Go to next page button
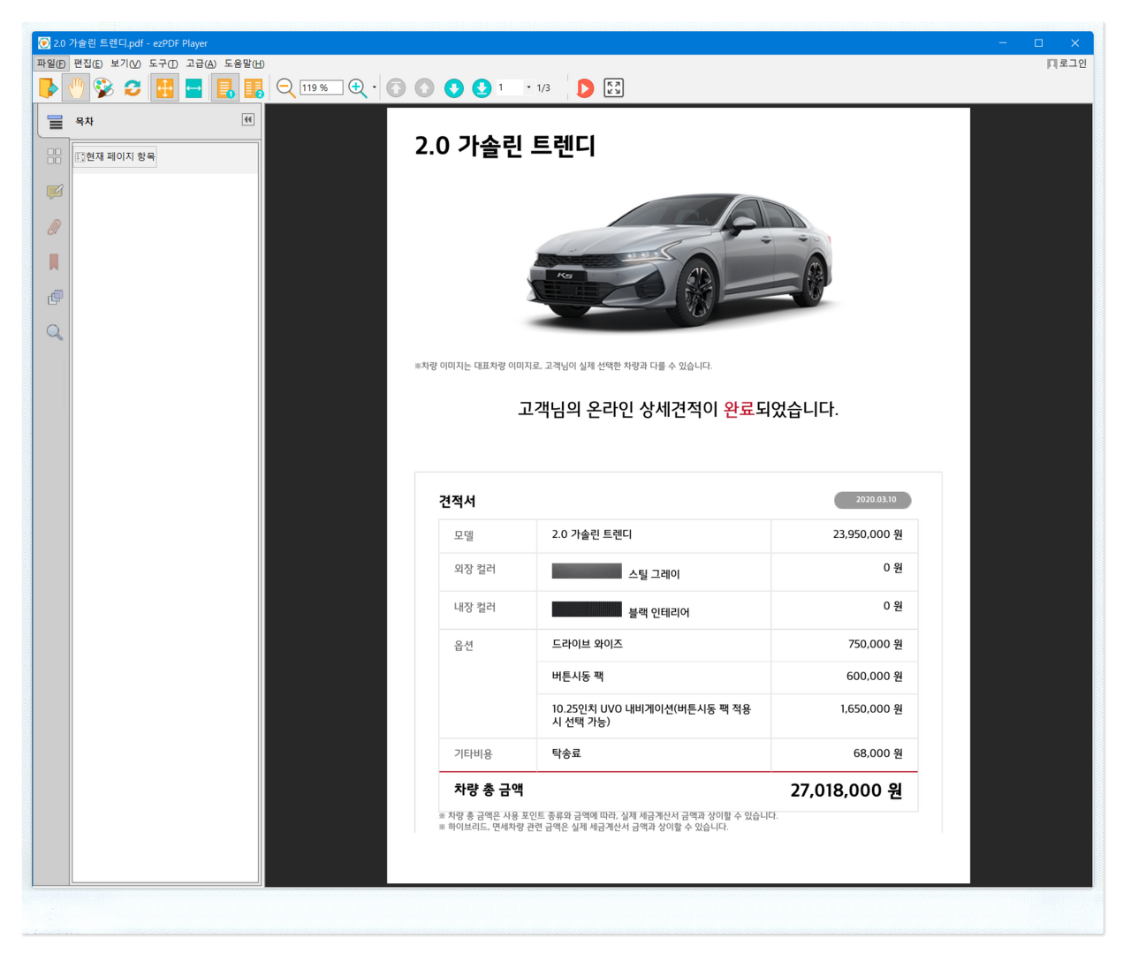 454,87
